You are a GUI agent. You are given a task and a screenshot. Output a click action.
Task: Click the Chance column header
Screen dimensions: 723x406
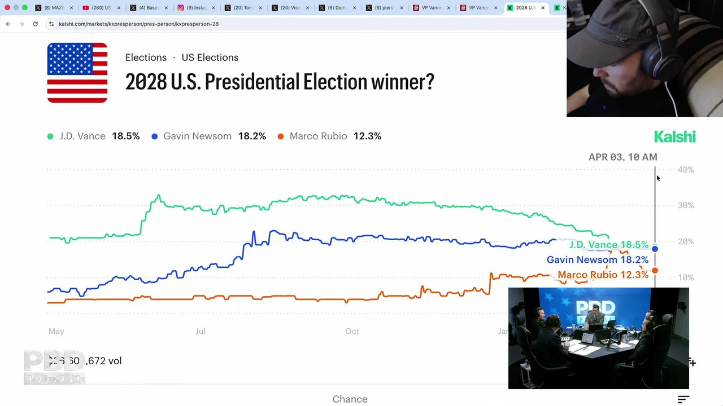coord(350,399)
